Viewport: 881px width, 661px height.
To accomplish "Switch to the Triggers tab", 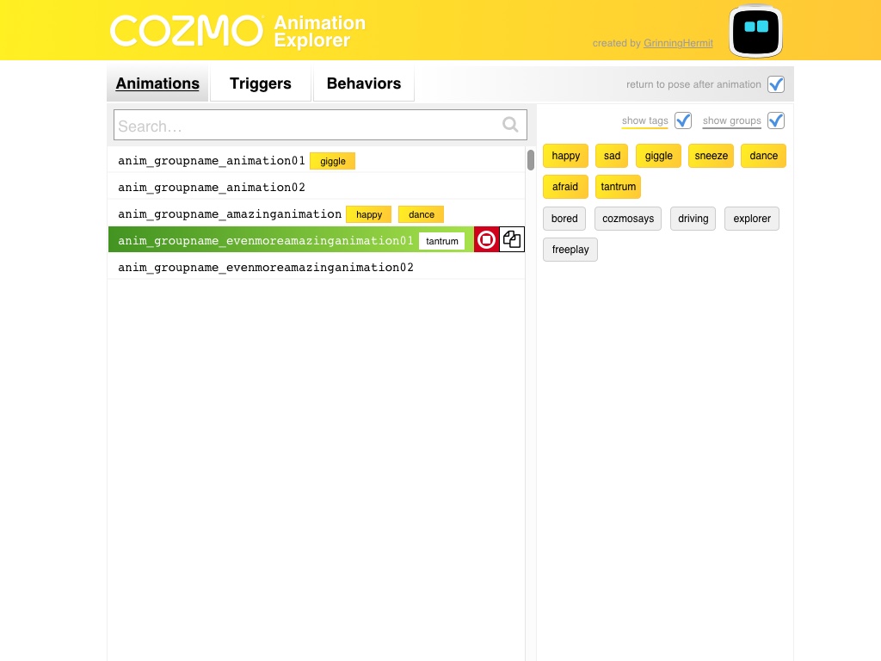I will [260, 83].
